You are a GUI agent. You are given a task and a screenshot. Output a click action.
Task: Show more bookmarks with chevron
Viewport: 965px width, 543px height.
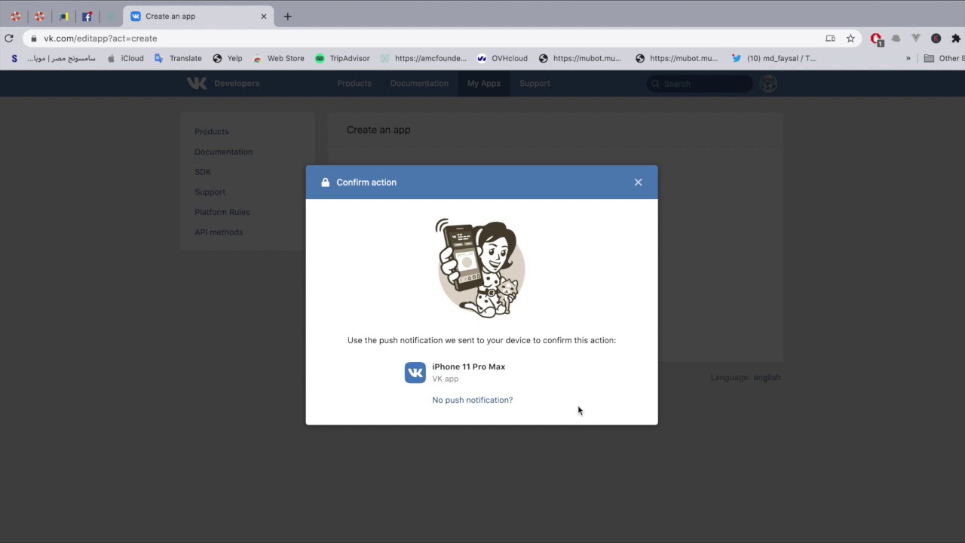908,58
